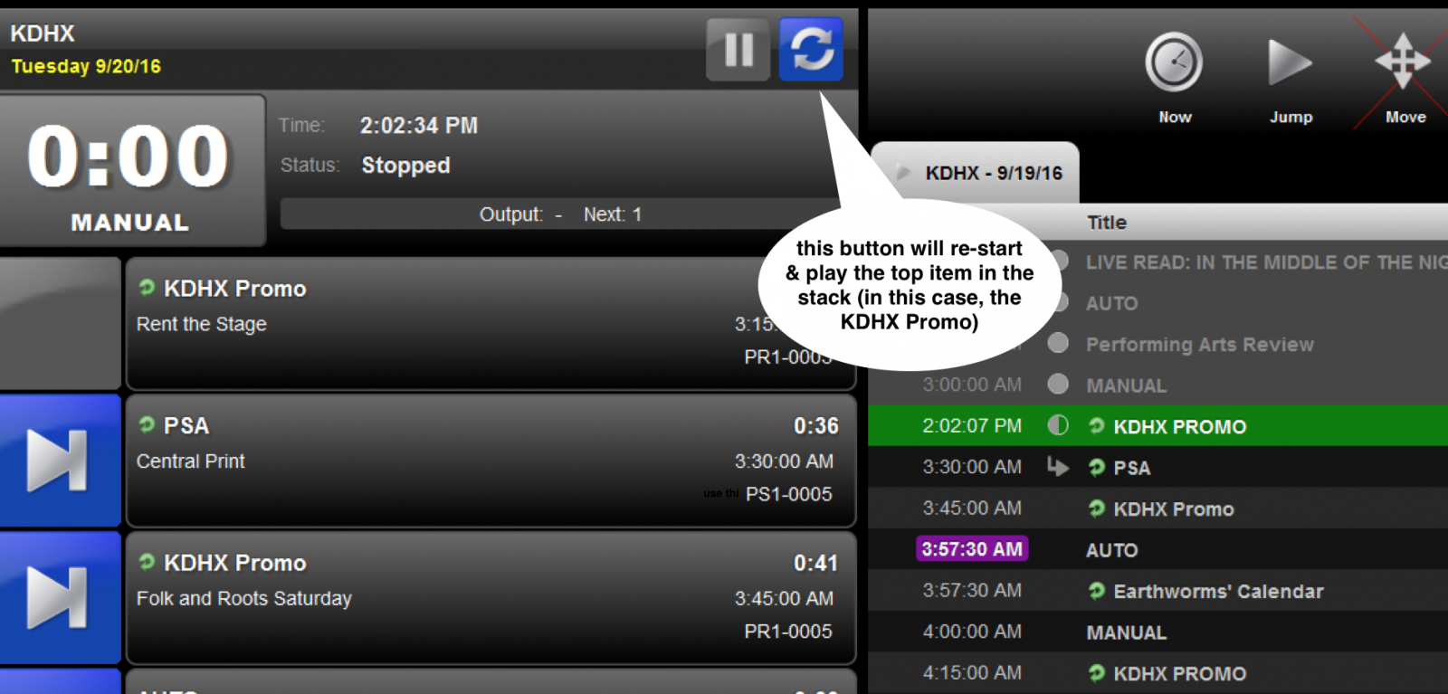Click the Now clock icon
This screenshot has height=694, width=1448.
pos(1174,62)
